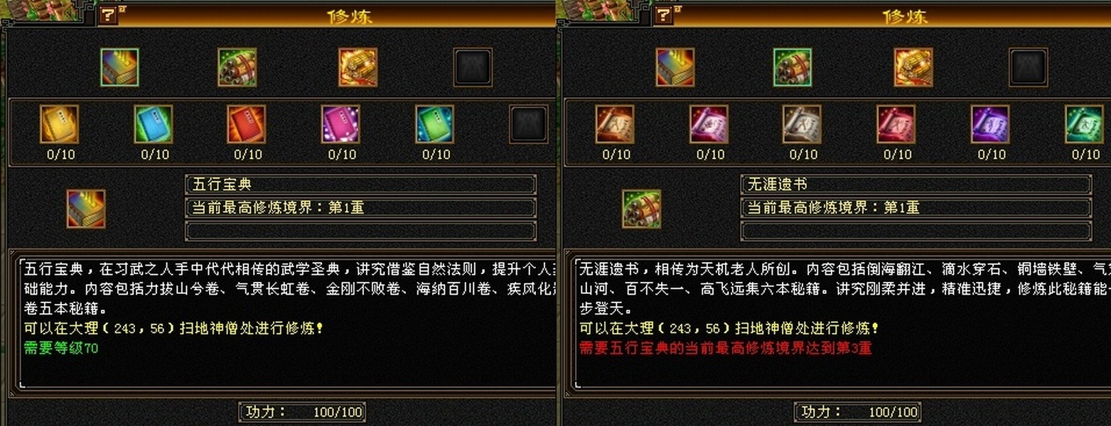The image size is (1111, 426).
Task: Select the purple scroll manual icon
Action: (990, 124)
